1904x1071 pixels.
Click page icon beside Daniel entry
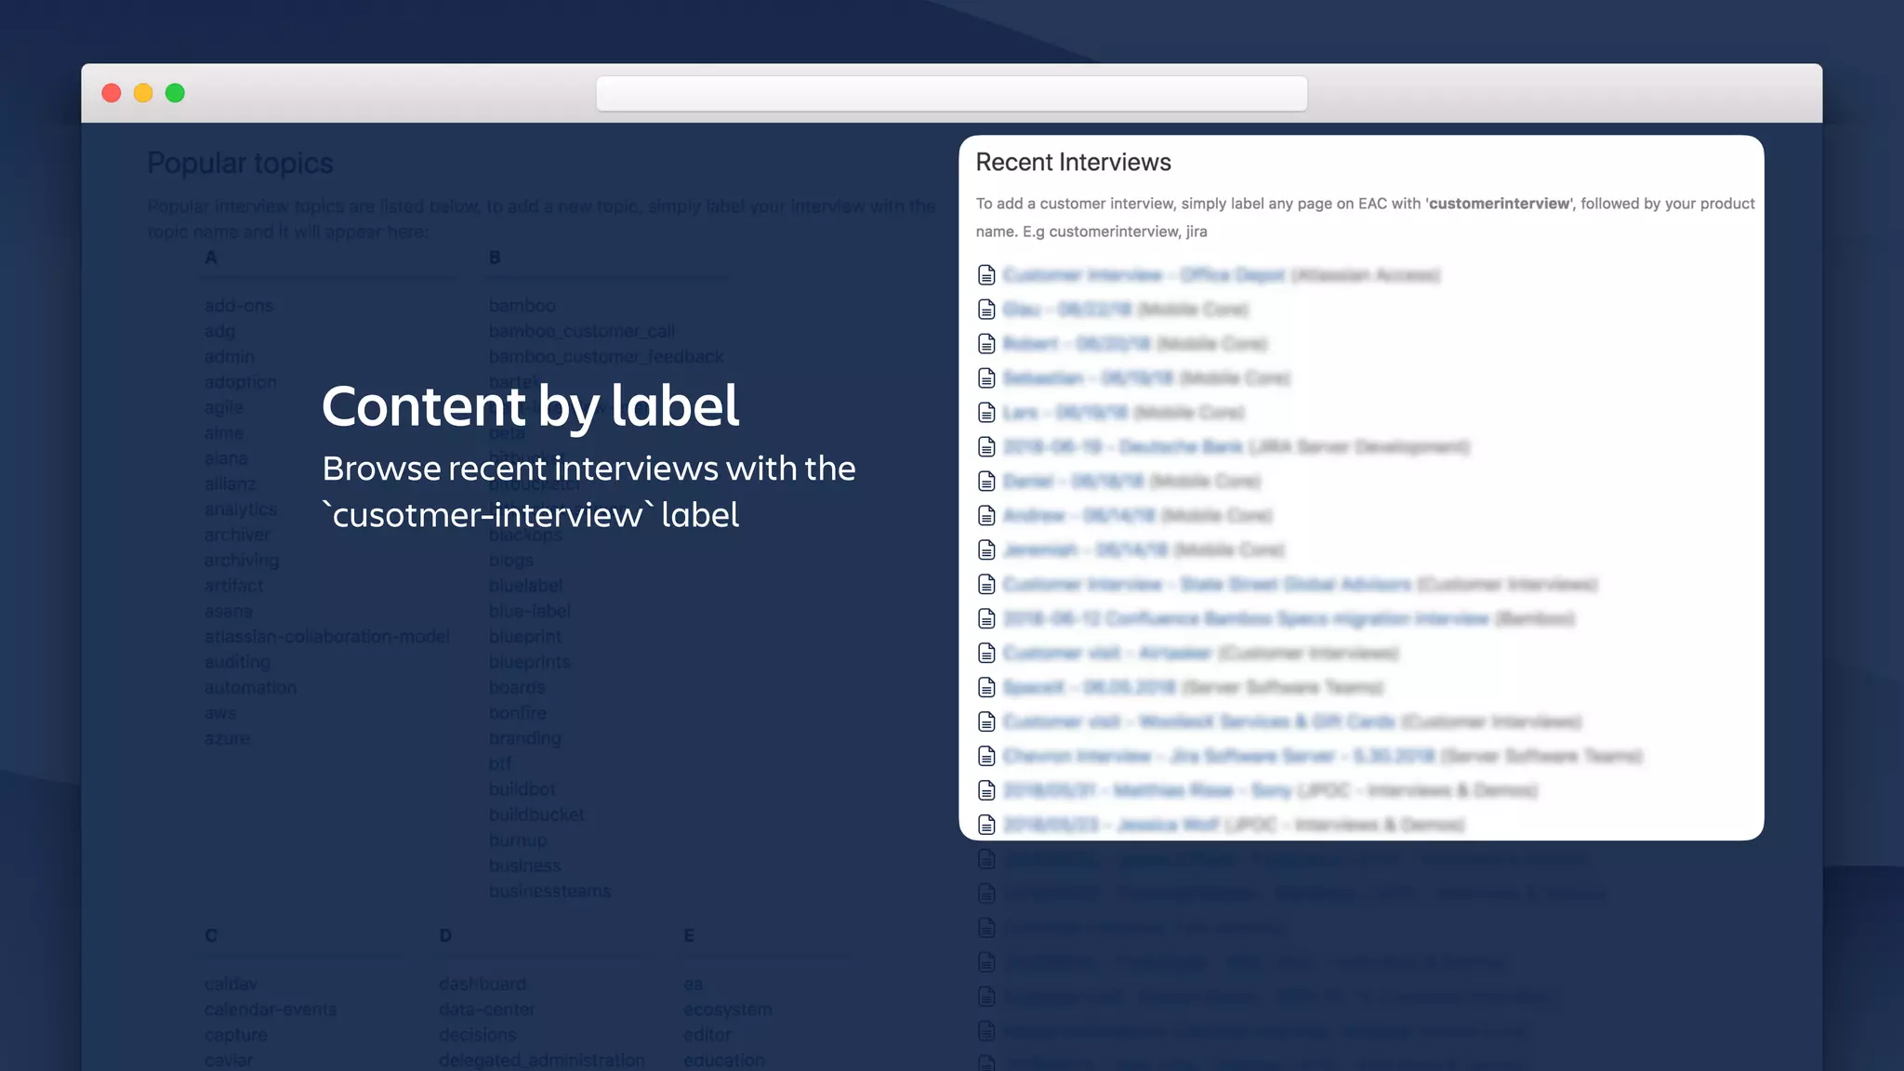click(x=986, y=482)
